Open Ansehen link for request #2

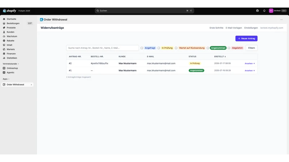[x=250, y=63]
